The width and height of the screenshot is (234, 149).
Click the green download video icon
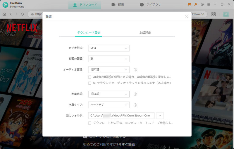coord(226,14)
